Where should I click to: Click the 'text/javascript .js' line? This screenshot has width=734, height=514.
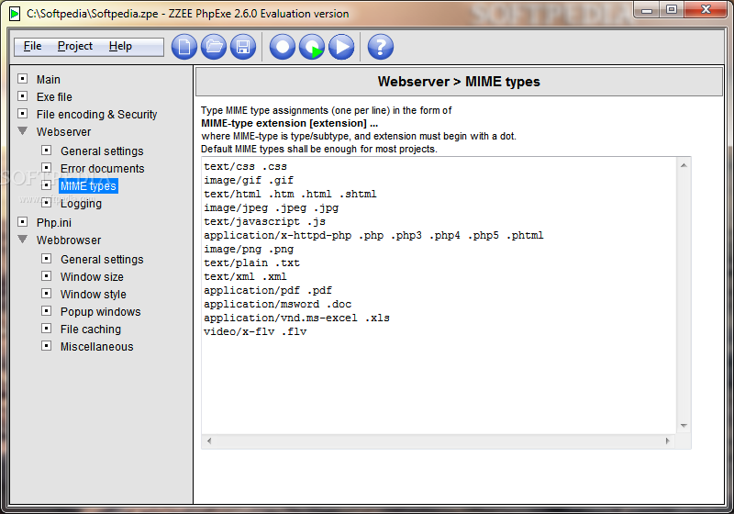click(x=264, y=221)
